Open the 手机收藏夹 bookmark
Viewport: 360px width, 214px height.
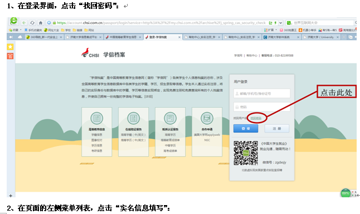click(x=33, y=30)
